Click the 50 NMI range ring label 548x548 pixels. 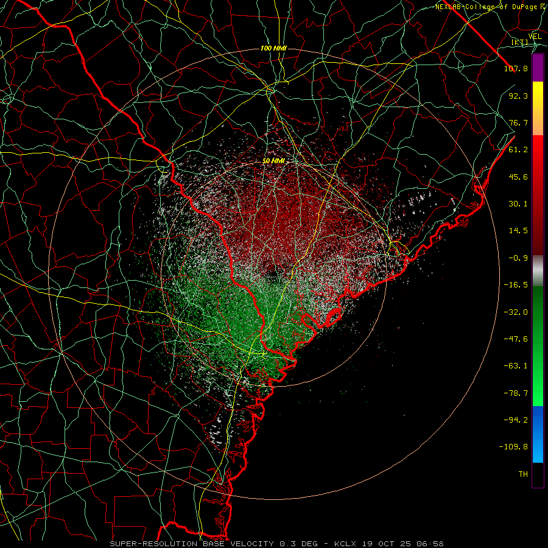(x=273, y=161)
